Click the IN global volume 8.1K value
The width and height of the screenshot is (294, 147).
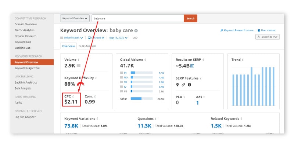(161, 73)
